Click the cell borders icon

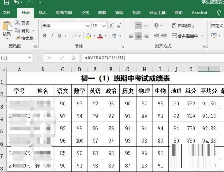click(74, 36)
